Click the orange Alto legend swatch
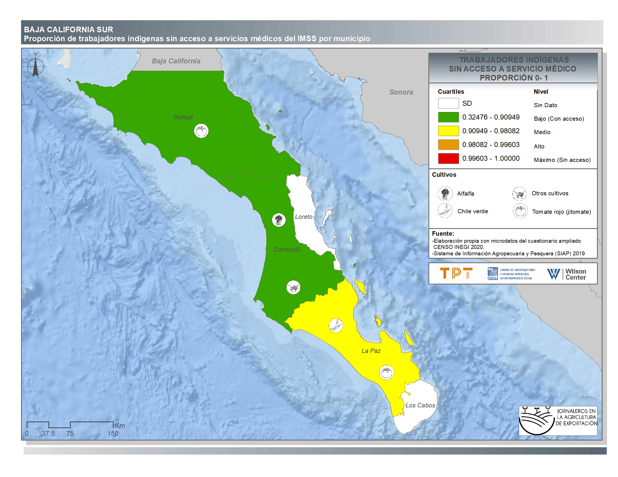Image resolution: width=618 pixels, height=477 pixels. (448, 145)
